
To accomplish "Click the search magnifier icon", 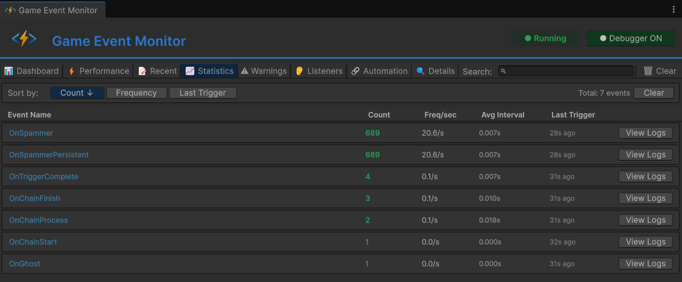I will pyautogui.click(x=504, y=71).
